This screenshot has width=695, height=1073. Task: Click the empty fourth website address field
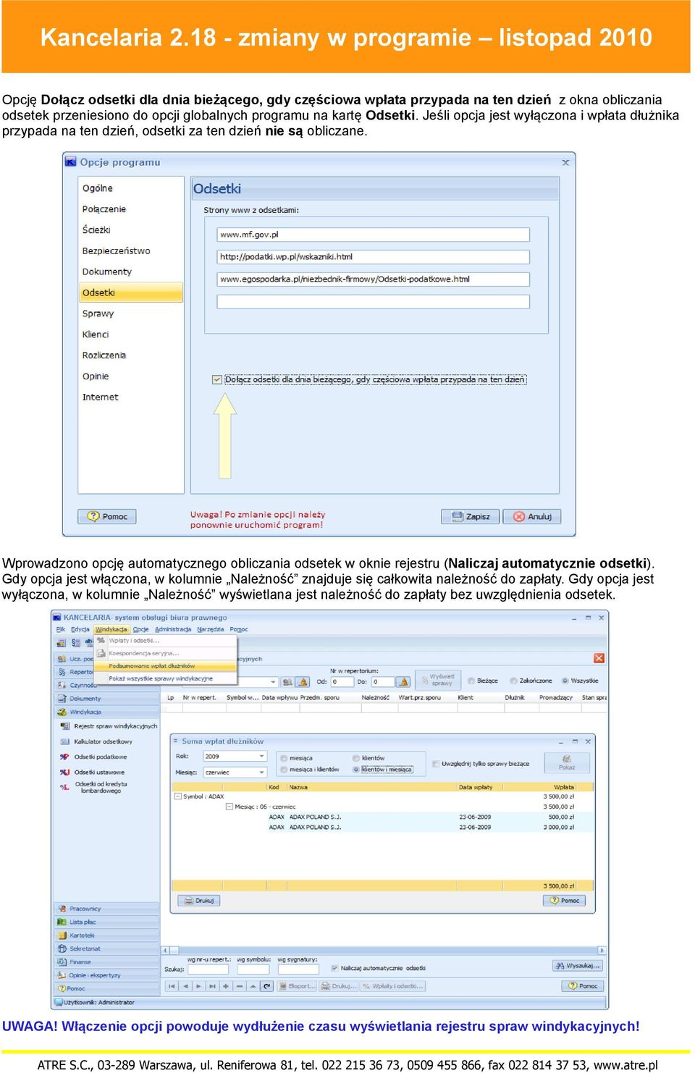pos(374,302)
